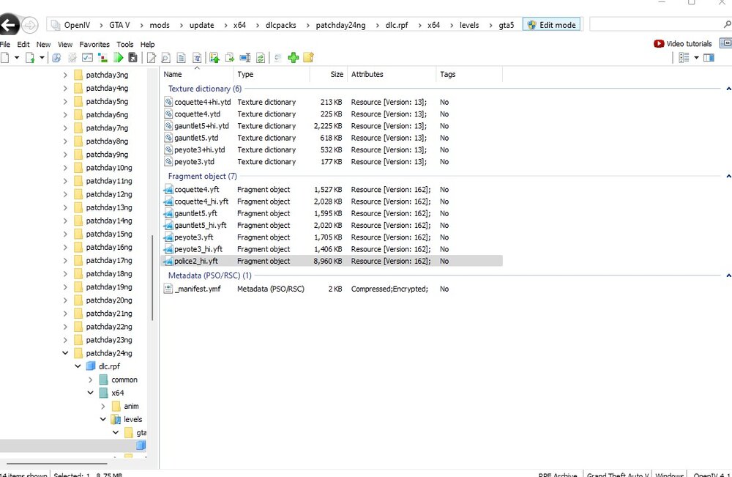Viewport: 732px width, 477px height.
Task: Open the File menu
Action: click(5, 45)
